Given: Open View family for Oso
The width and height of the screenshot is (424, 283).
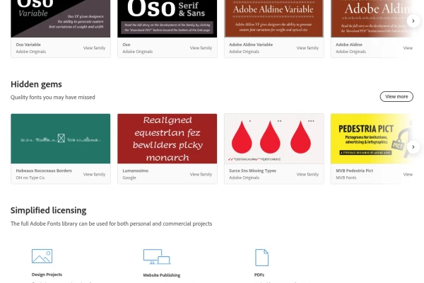Looking at the screenshot, I should 201,48.
